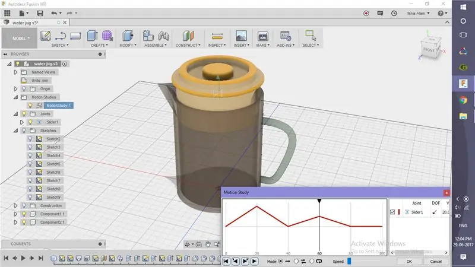Expand the Construction folder
This screenshot has height=267, width=475.
(x=15, y=205)
